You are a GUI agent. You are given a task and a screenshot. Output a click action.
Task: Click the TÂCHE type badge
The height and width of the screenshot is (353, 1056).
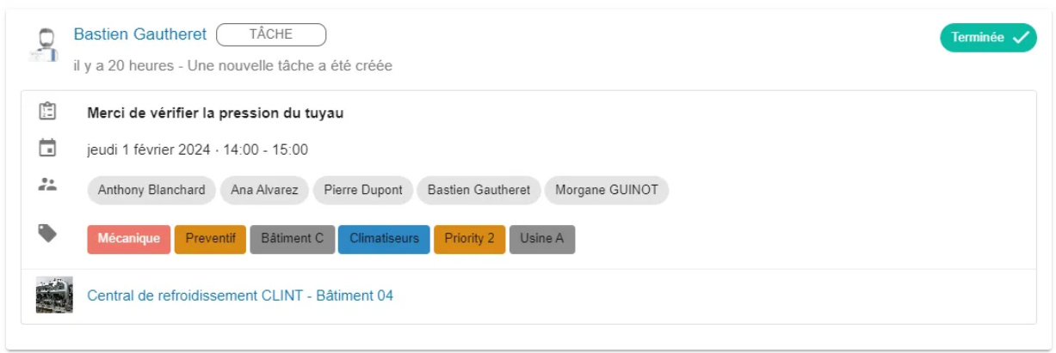point(271,34)
